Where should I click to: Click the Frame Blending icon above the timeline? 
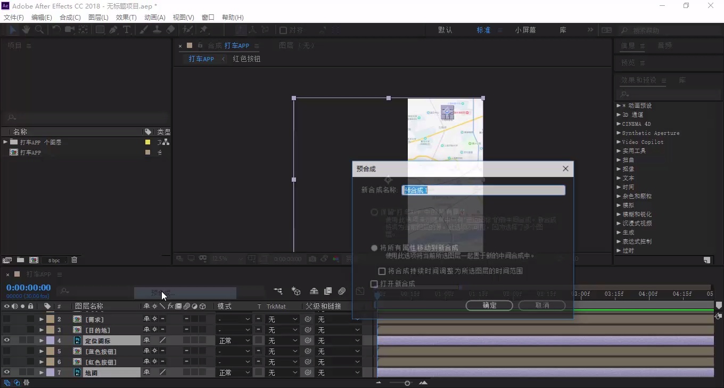point(328,291)
